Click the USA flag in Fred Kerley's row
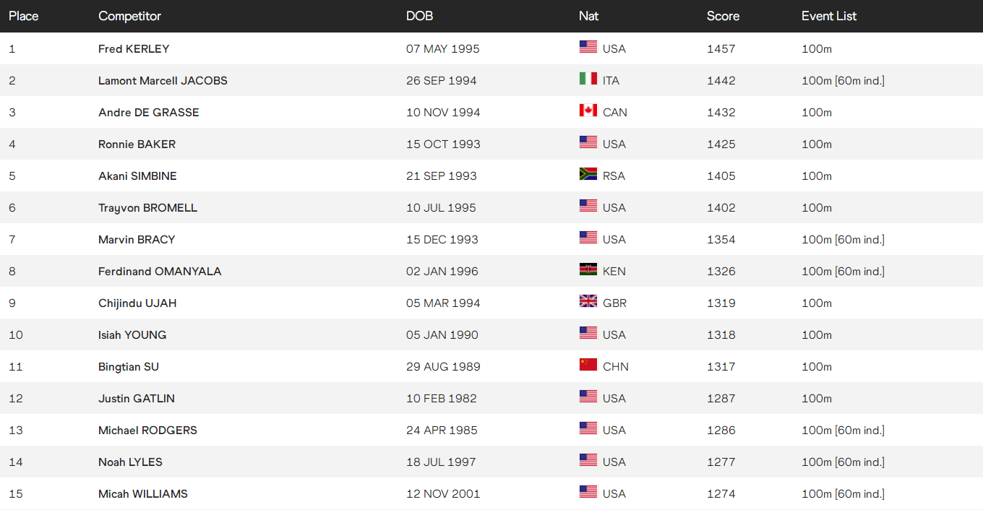This screenshot has height=510, width=983. click(588, 47)
